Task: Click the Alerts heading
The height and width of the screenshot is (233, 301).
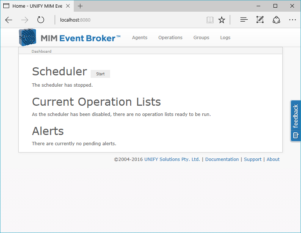Action: [x=48, y=131]
